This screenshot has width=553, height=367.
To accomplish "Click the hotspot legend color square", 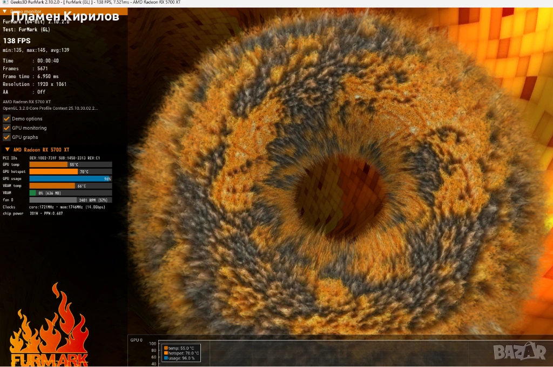I will click(x=165, y=353).
